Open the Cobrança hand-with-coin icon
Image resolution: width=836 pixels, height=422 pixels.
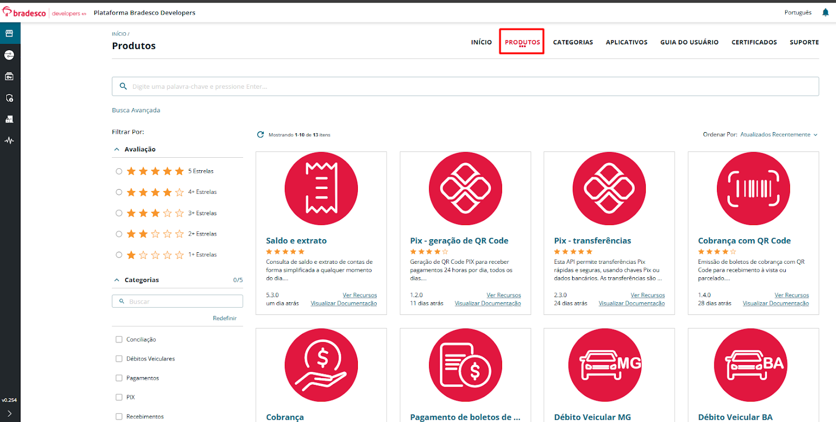321,365
